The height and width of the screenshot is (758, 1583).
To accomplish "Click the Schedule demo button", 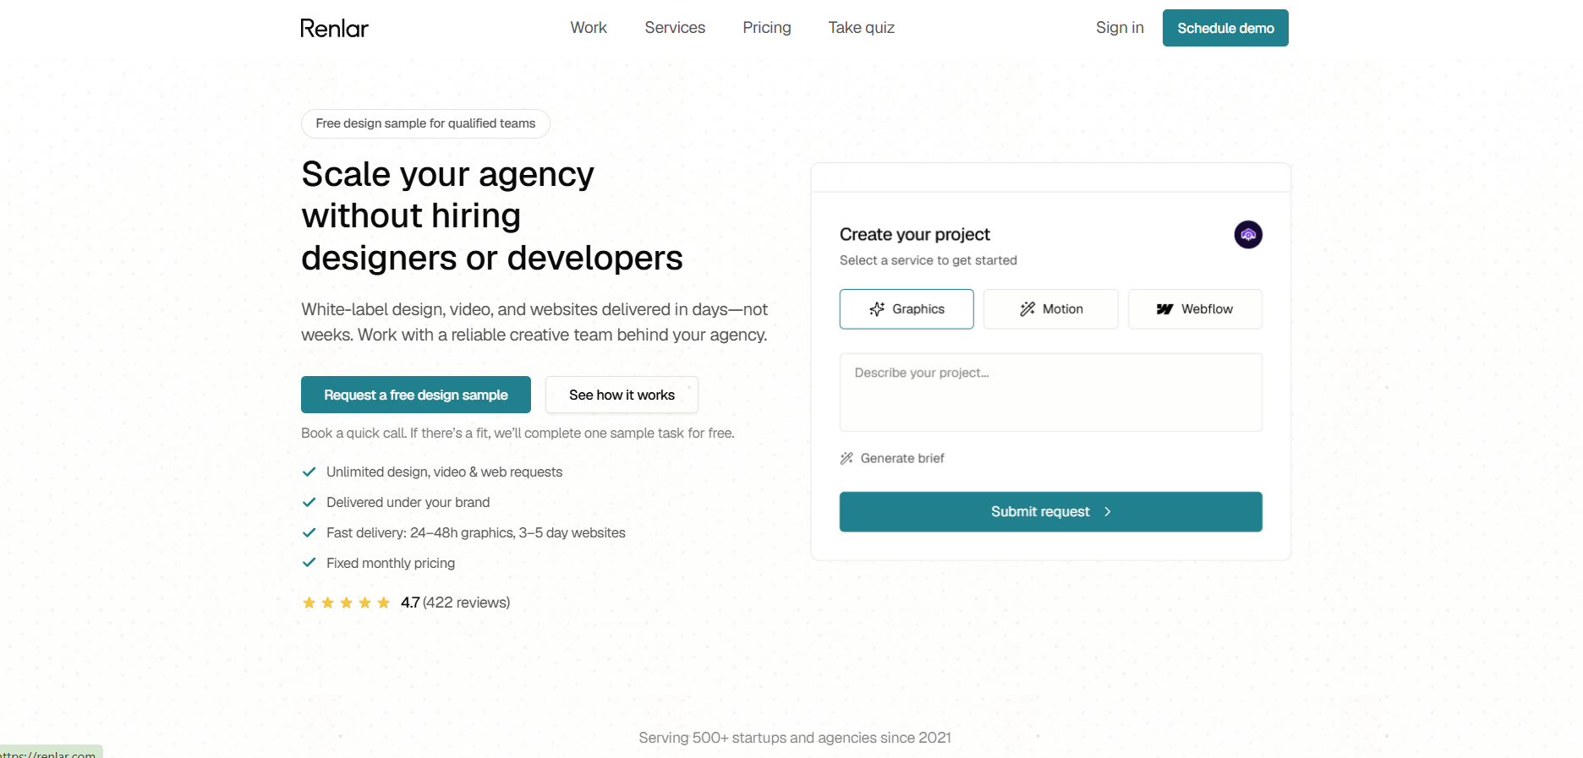I will tap(1225, 28).
